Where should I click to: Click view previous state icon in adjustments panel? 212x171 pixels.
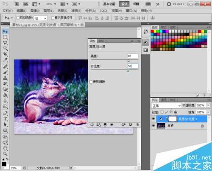coord(123,124)
